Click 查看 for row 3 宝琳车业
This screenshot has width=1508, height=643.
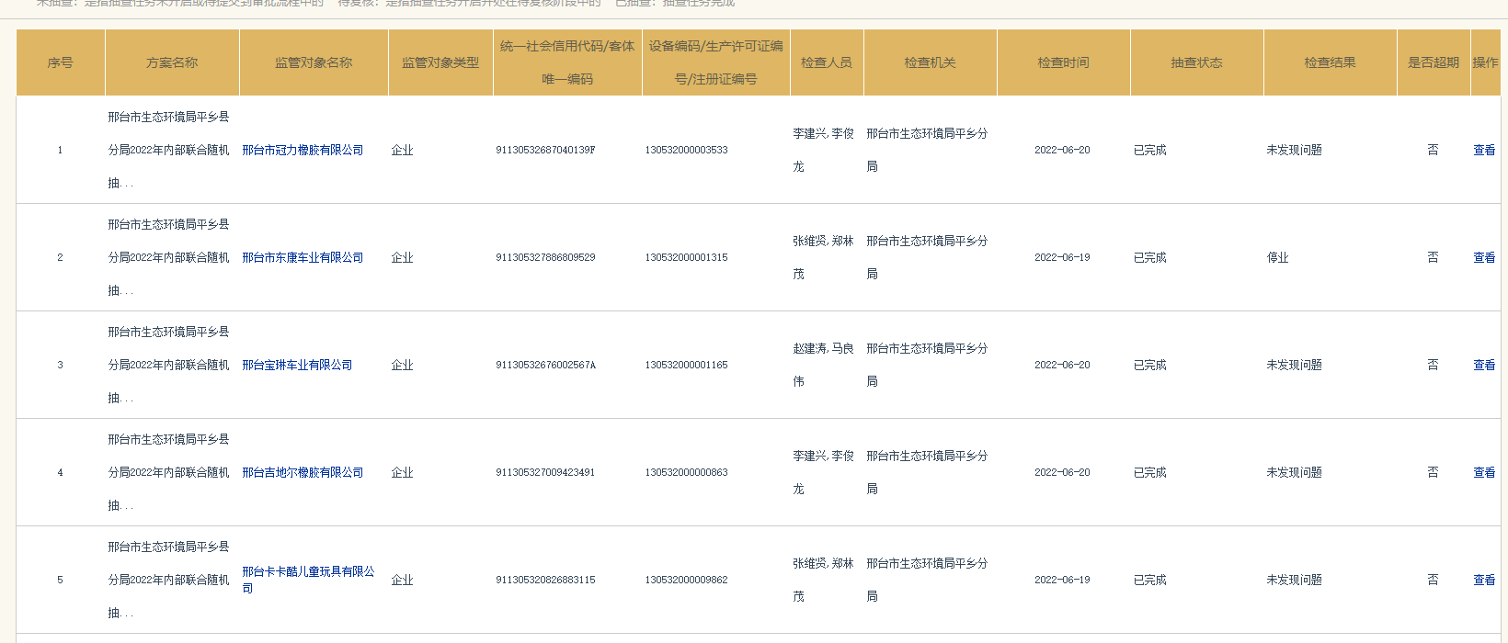tap(1484, 365)
